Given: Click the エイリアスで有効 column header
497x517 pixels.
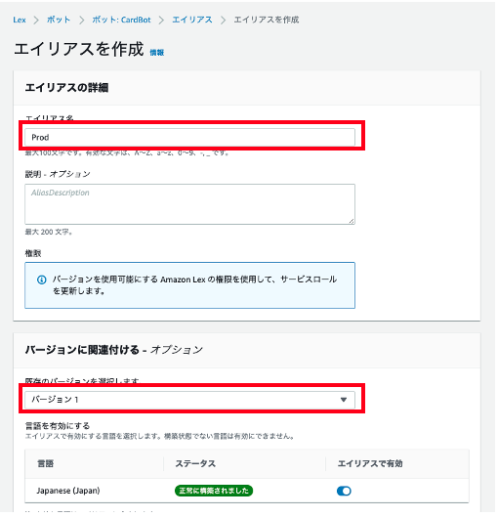Looking at the screenshot, I should click(370, 464).
